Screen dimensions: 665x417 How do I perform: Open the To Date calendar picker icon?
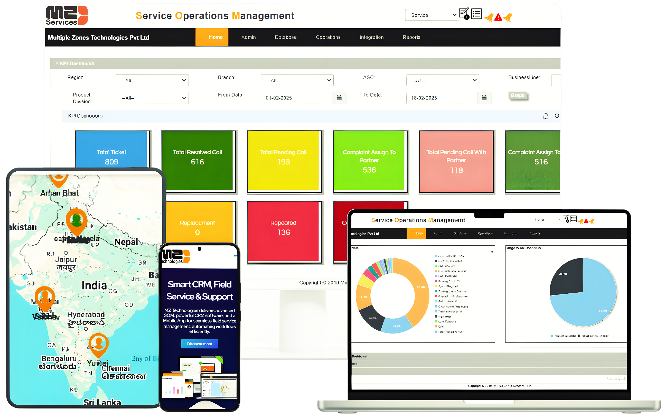484,98
